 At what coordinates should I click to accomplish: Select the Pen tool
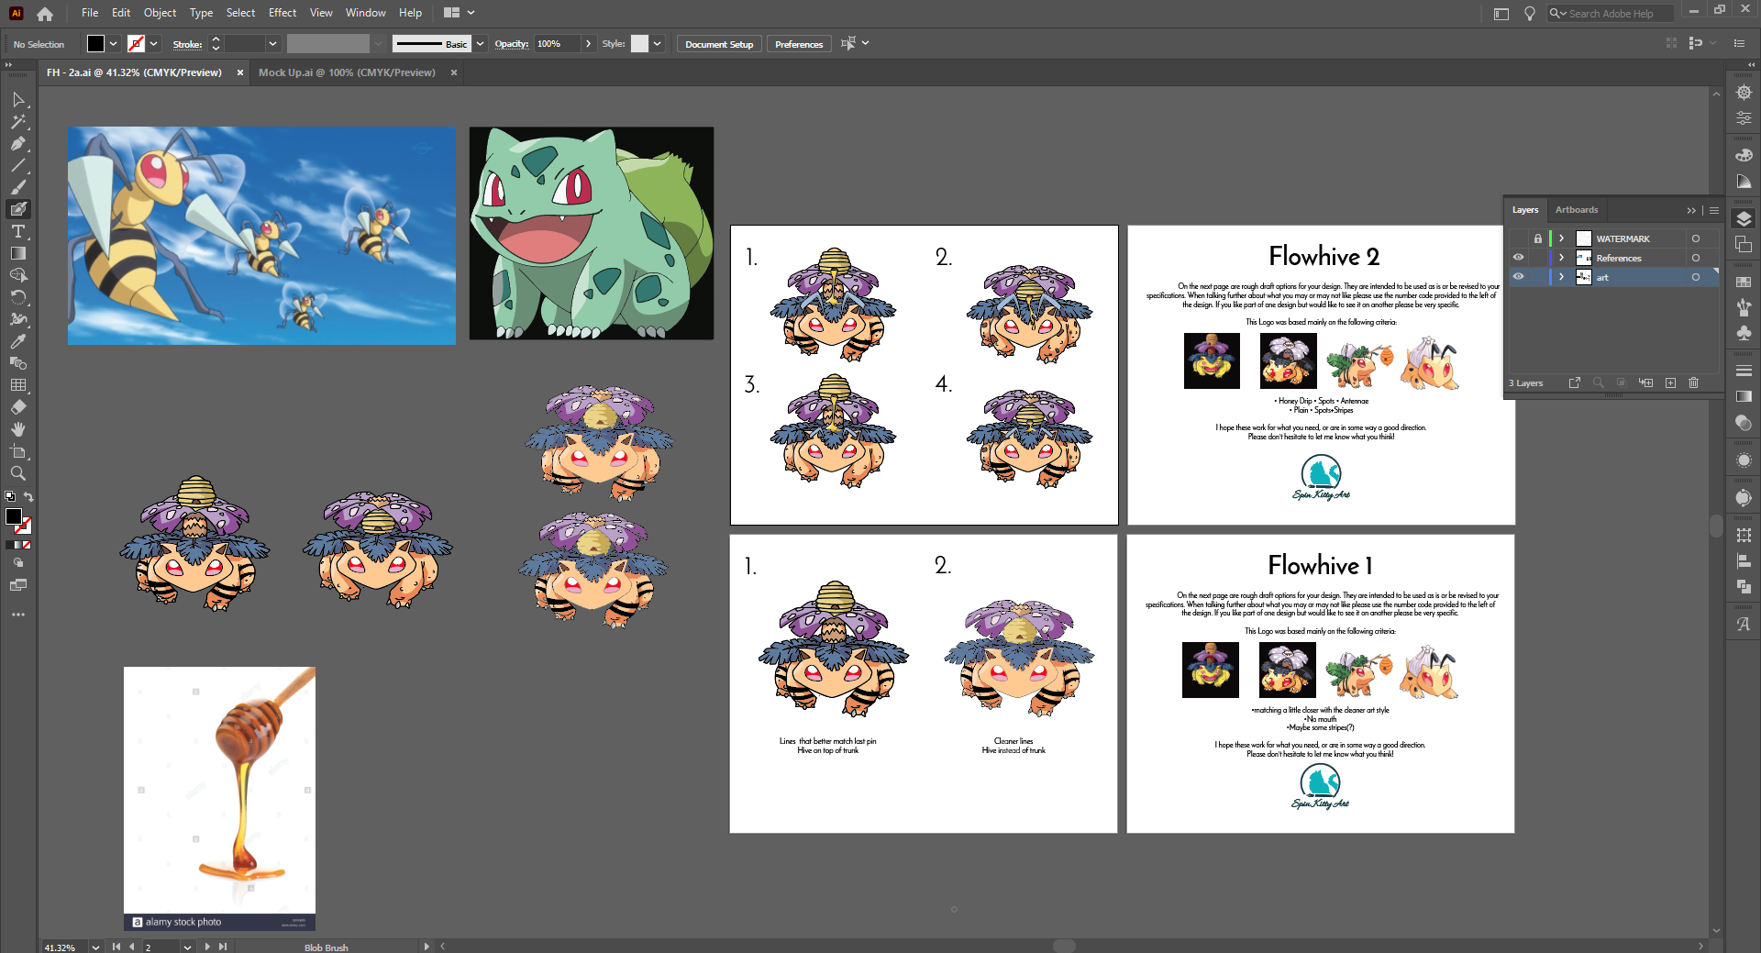(18, 143)
